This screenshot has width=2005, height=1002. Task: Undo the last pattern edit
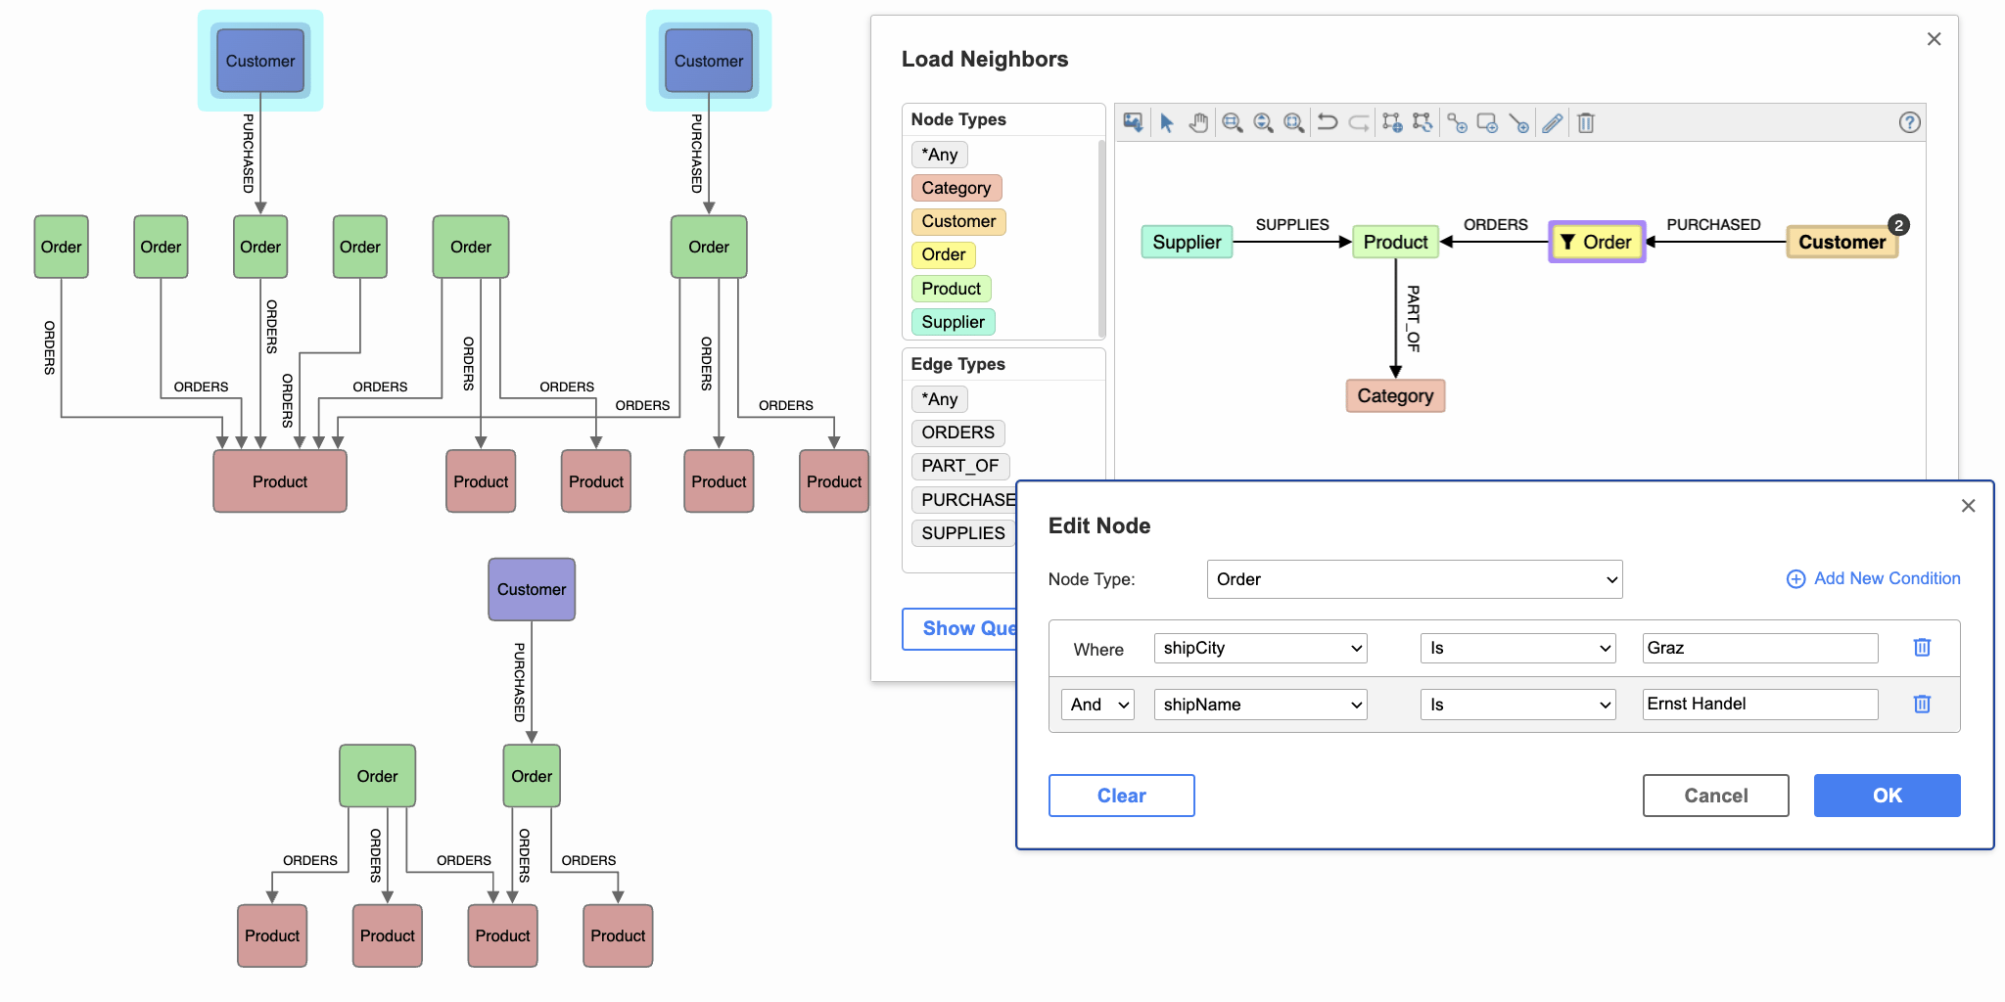pos(1328,122)
